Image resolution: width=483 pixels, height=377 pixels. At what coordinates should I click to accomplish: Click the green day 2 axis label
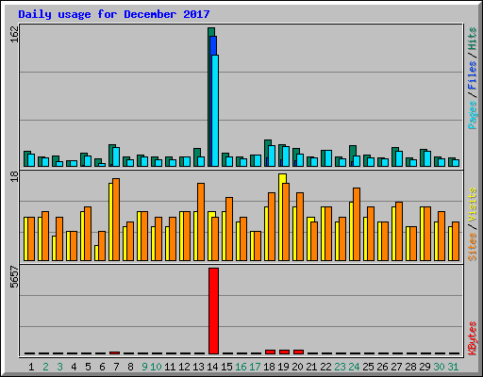point(45,367)
